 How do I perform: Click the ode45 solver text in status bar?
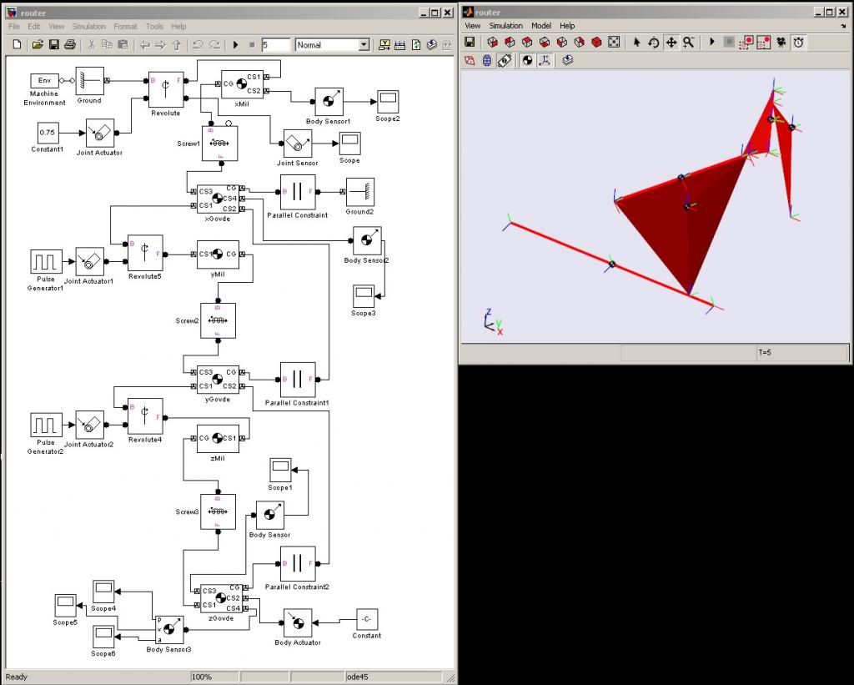tap(357, 677)
